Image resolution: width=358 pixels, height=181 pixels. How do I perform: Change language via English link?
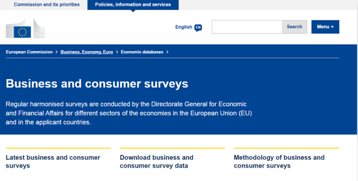[x=184, y=27]
